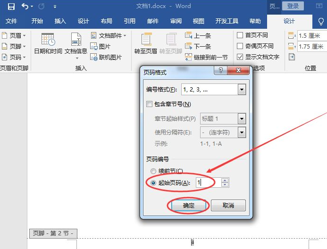Click the 文档信息 document icon
The height and width of the screenshot is (249, 327).
[x=76, y=40]
